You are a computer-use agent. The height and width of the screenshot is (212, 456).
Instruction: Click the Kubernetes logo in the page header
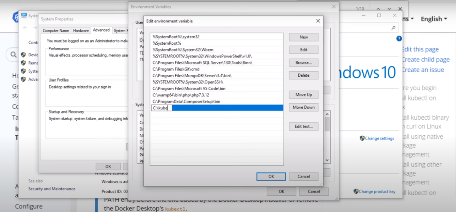[15, 17]
